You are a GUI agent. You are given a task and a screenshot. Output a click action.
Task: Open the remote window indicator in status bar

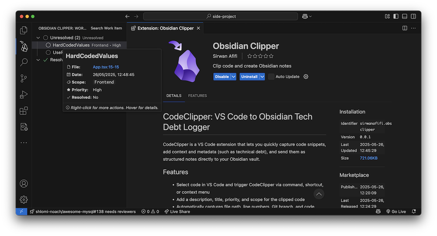(21, 212)
